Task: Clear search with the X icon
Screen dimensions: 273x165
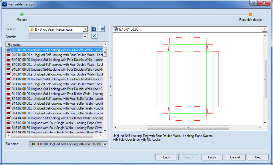Action: coord(94,36)
